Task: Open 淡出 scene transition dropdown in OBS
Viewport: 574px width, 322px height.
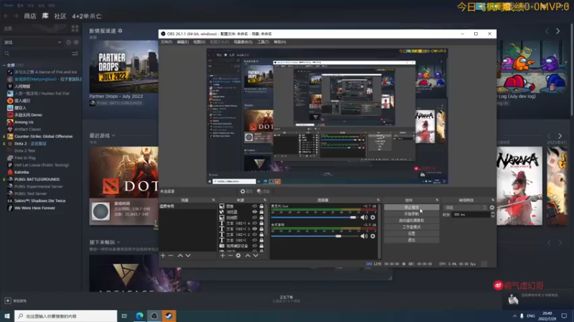Action: (x=465, y=208)
